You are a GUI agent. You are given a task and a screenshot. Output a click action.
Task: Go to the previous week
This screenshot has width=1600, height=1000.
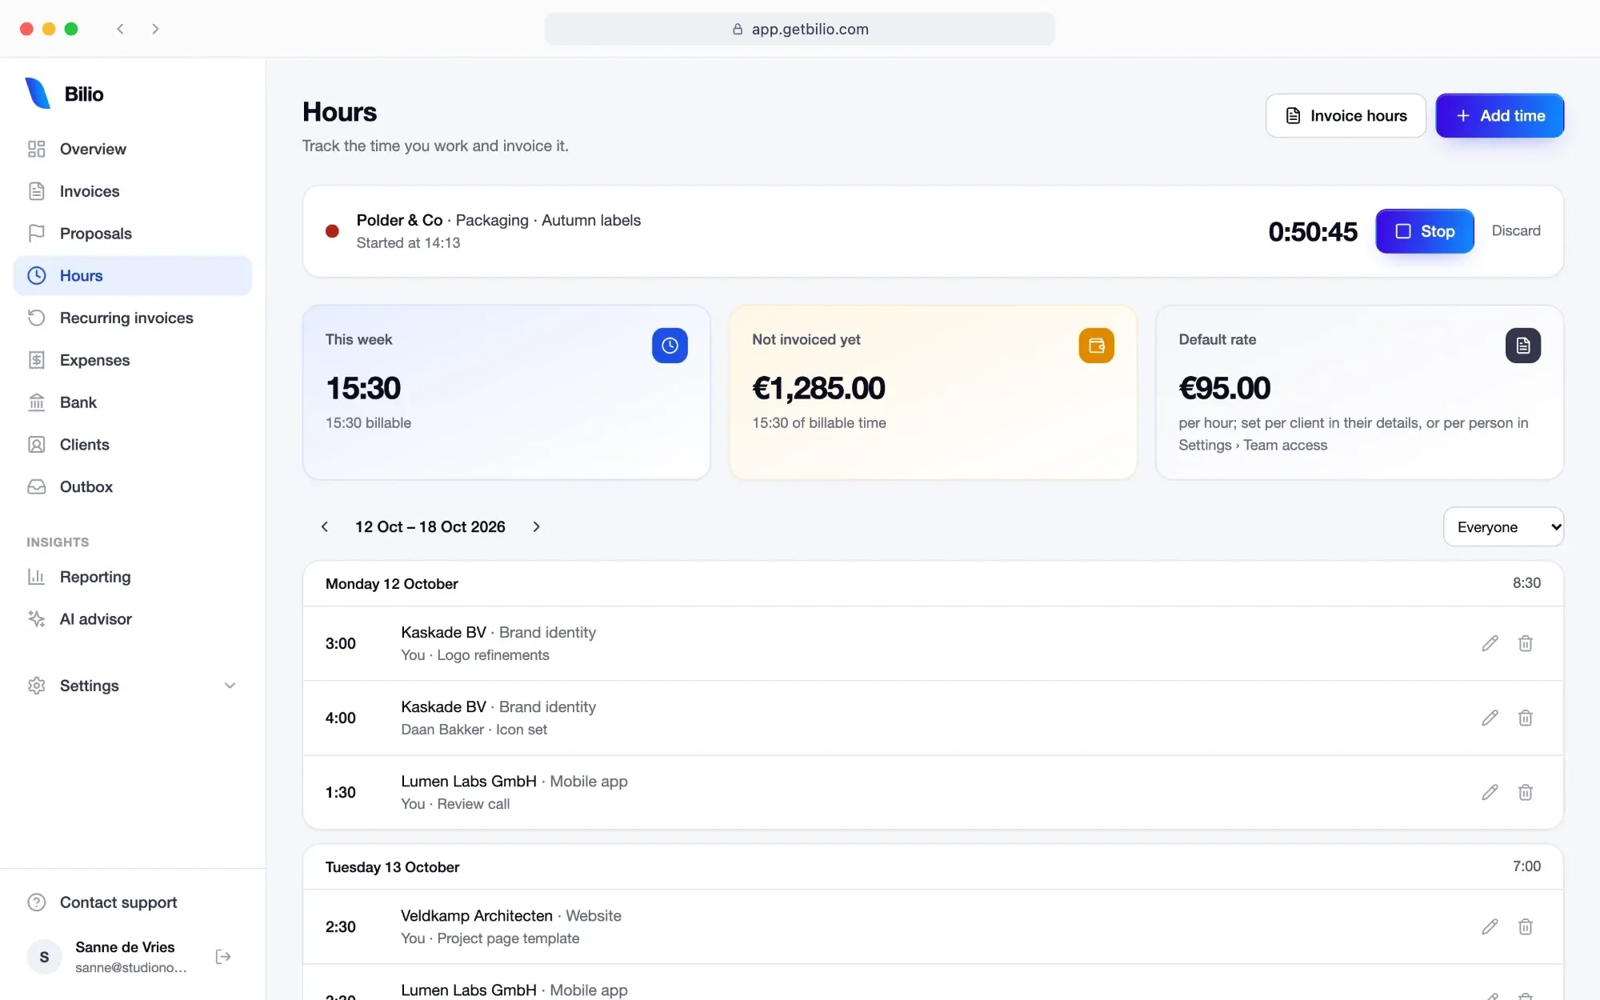[325, 526]
